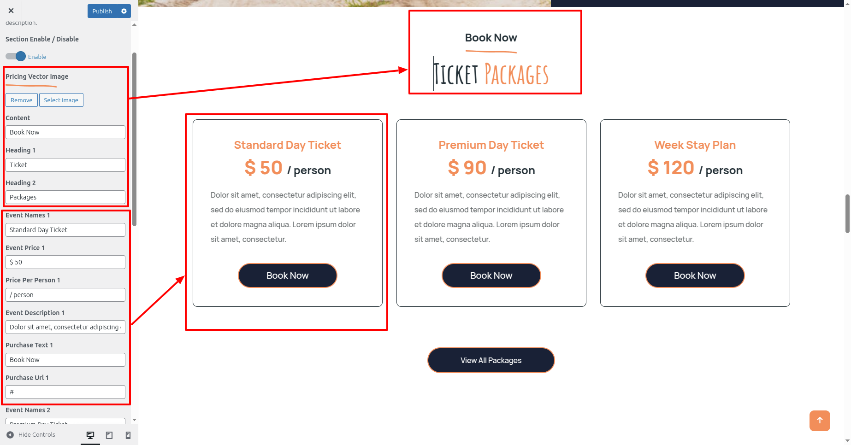
Task: Remove the pricing vector image
Action: 22,100
